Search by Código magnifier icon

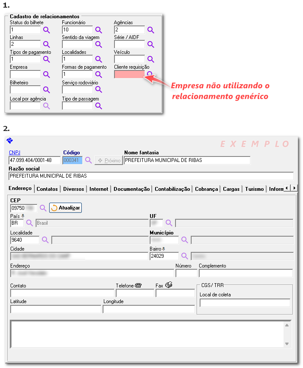click(89, 160)
